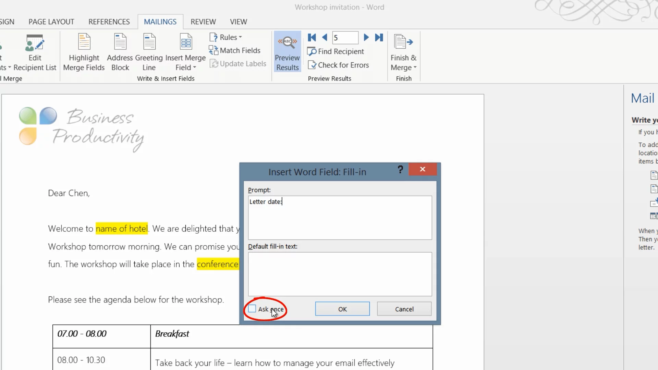Go to first record in preview

point(312,37)
